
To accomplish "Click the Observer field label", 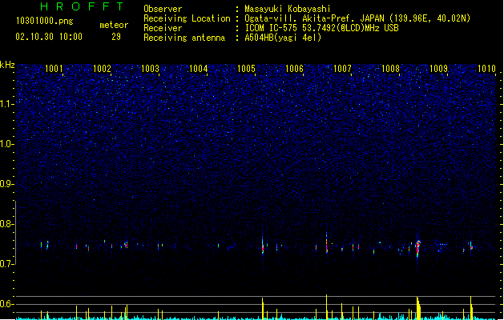I will [x=163, y=9].
